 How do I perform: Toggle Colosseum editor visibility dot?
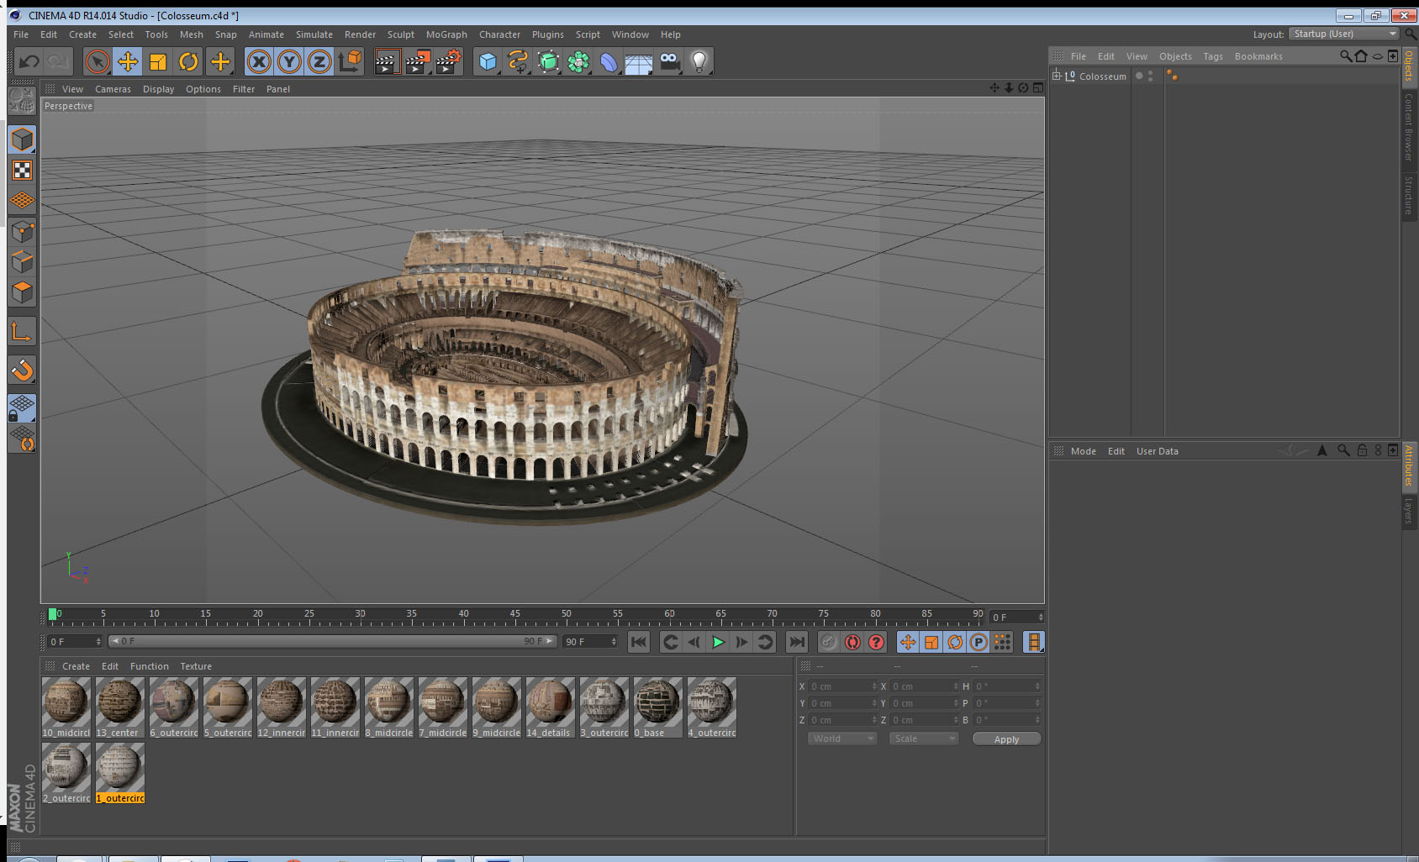coord(1151,73)
